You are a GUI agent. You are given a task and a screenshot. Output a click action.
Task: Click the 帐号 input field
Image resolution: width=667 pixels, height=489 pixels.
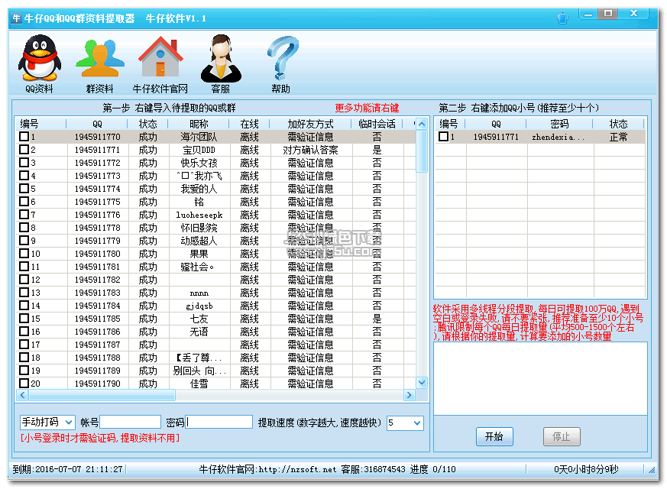[x=130, y=423]
